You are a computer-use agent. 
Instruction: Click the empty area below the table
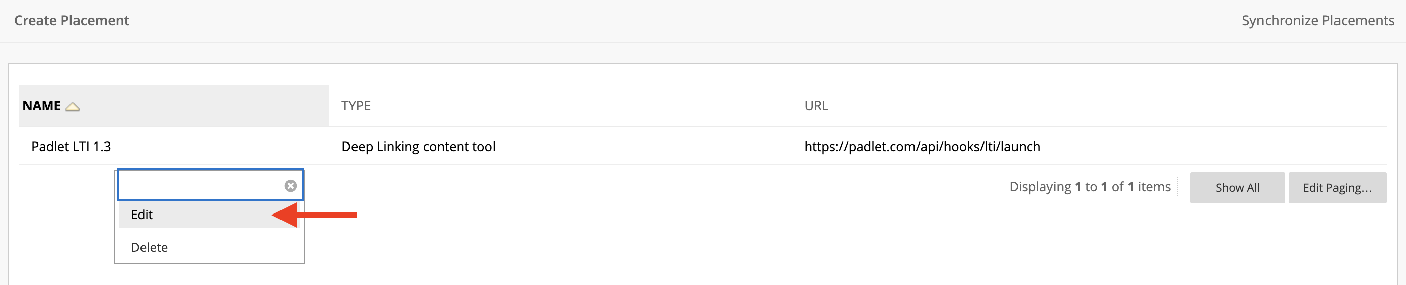tap(764, 246)
